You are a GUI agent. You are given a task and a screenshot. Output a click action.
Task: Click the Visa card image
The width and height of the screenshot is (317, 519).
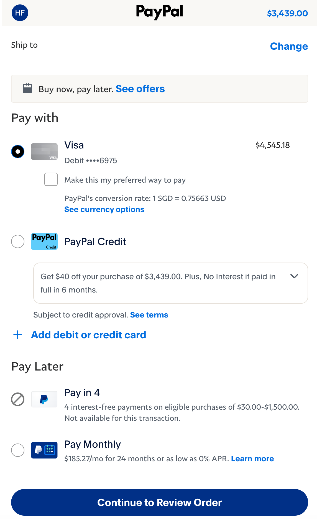pos(44,152)
